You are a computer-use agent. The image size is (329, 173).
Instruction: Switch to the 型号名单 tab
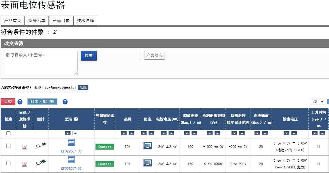(x=37, y=21)
